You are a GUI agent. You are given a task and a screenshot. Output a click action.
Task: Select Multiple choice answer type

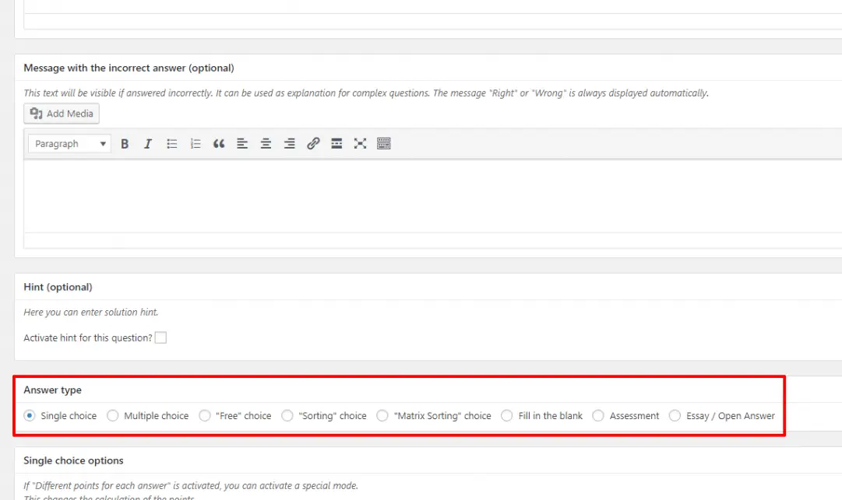coord(112,415)
